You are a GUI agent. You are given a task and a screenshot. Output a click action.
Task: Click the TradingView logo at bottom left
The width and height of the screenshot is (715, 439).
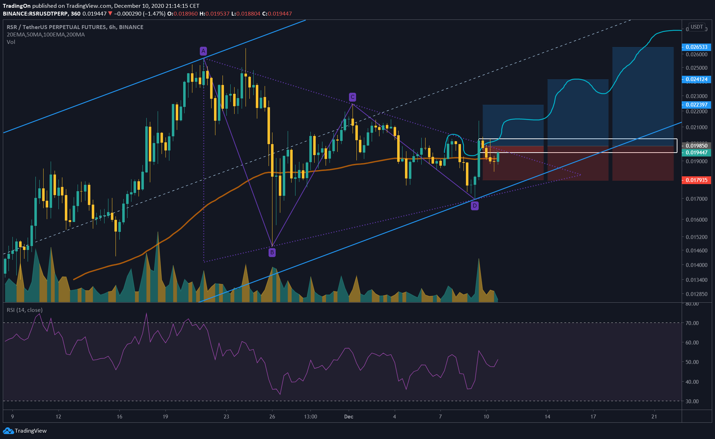coord(25,431)
